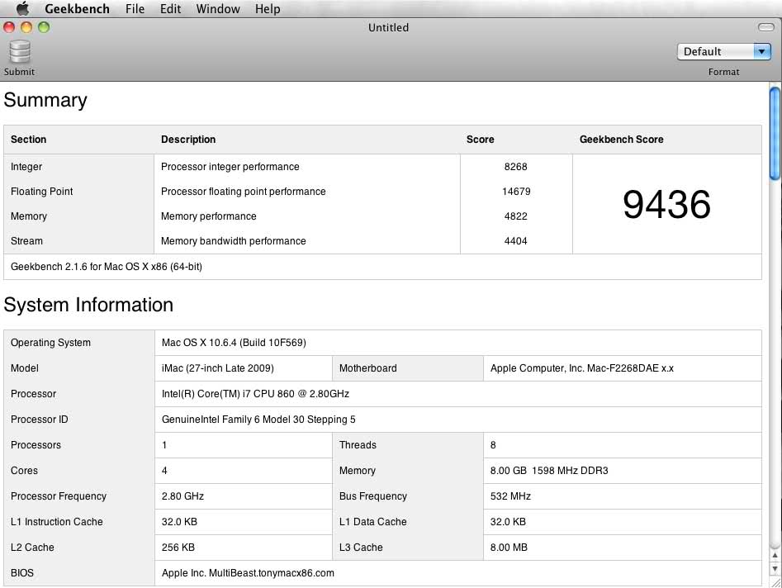Click the Stream score 4404

pyautogui.click(x=515, y=241)
